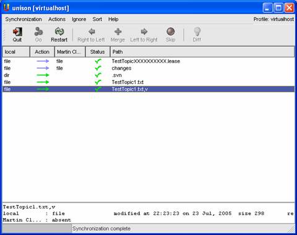The image size is (297, 235).
Task: Click the window resize grip
Action: pos(291,229)
